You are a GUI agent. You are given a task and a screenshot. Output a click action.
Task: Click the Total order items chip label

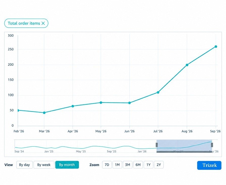pyautogui.click(x=24, y=23)
